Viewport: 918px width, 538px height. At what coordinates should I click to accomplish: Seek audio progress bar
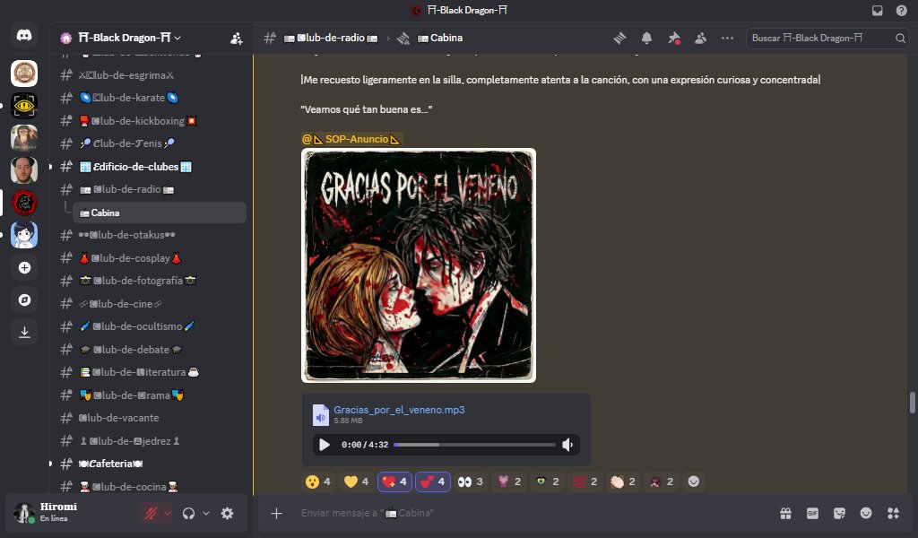click(474, 445)
